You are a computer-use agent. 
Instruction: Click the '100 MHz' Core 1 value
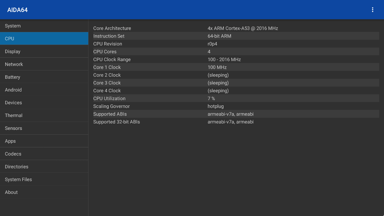point(217,67)
